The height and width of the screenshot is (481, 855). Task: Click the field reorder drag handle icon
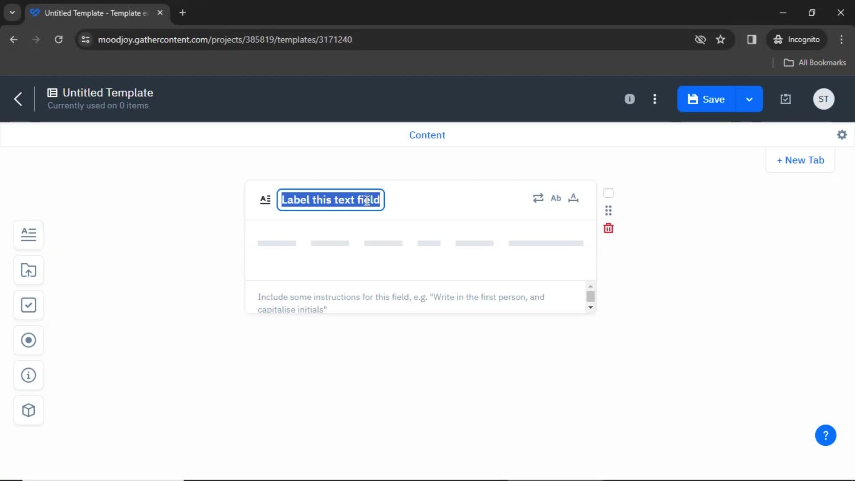608,210
